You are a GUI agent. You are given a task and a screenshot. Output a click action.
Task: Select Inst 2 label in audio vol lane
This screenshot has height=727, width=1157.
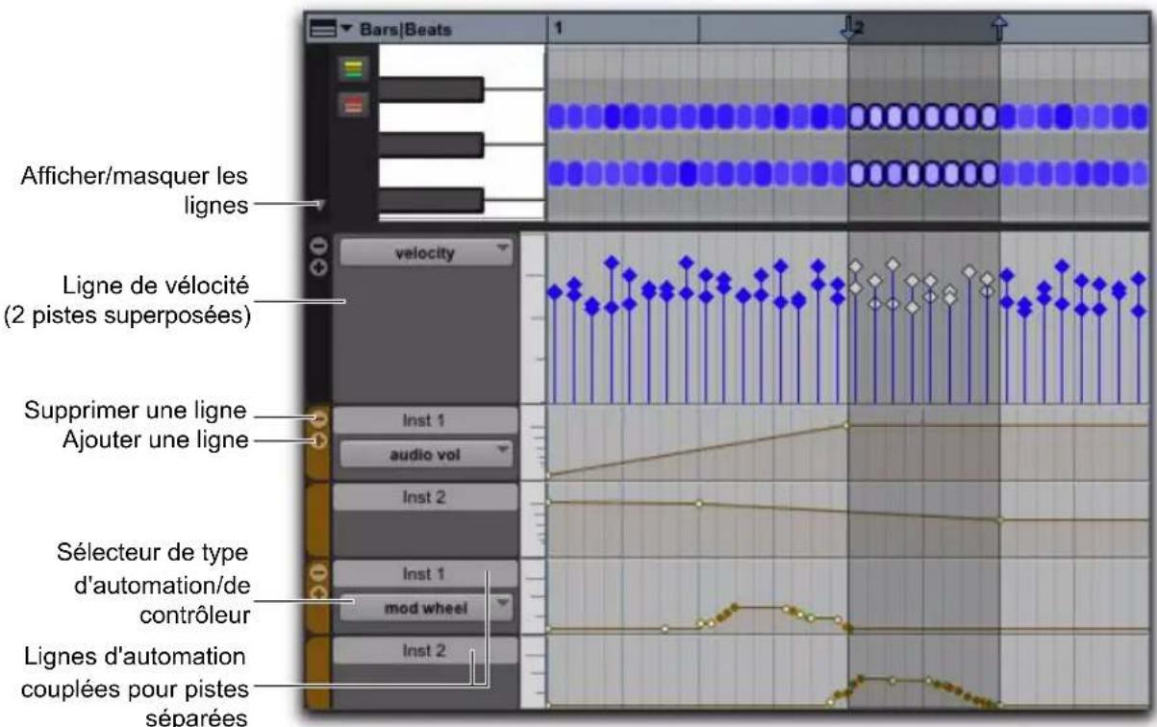(426, 497)
